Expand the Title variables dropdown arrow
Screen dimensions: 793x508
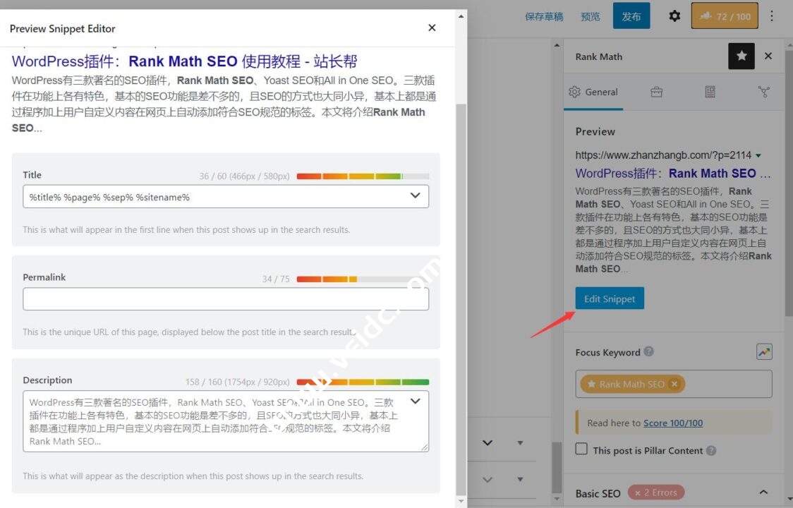tap(416, 196)
